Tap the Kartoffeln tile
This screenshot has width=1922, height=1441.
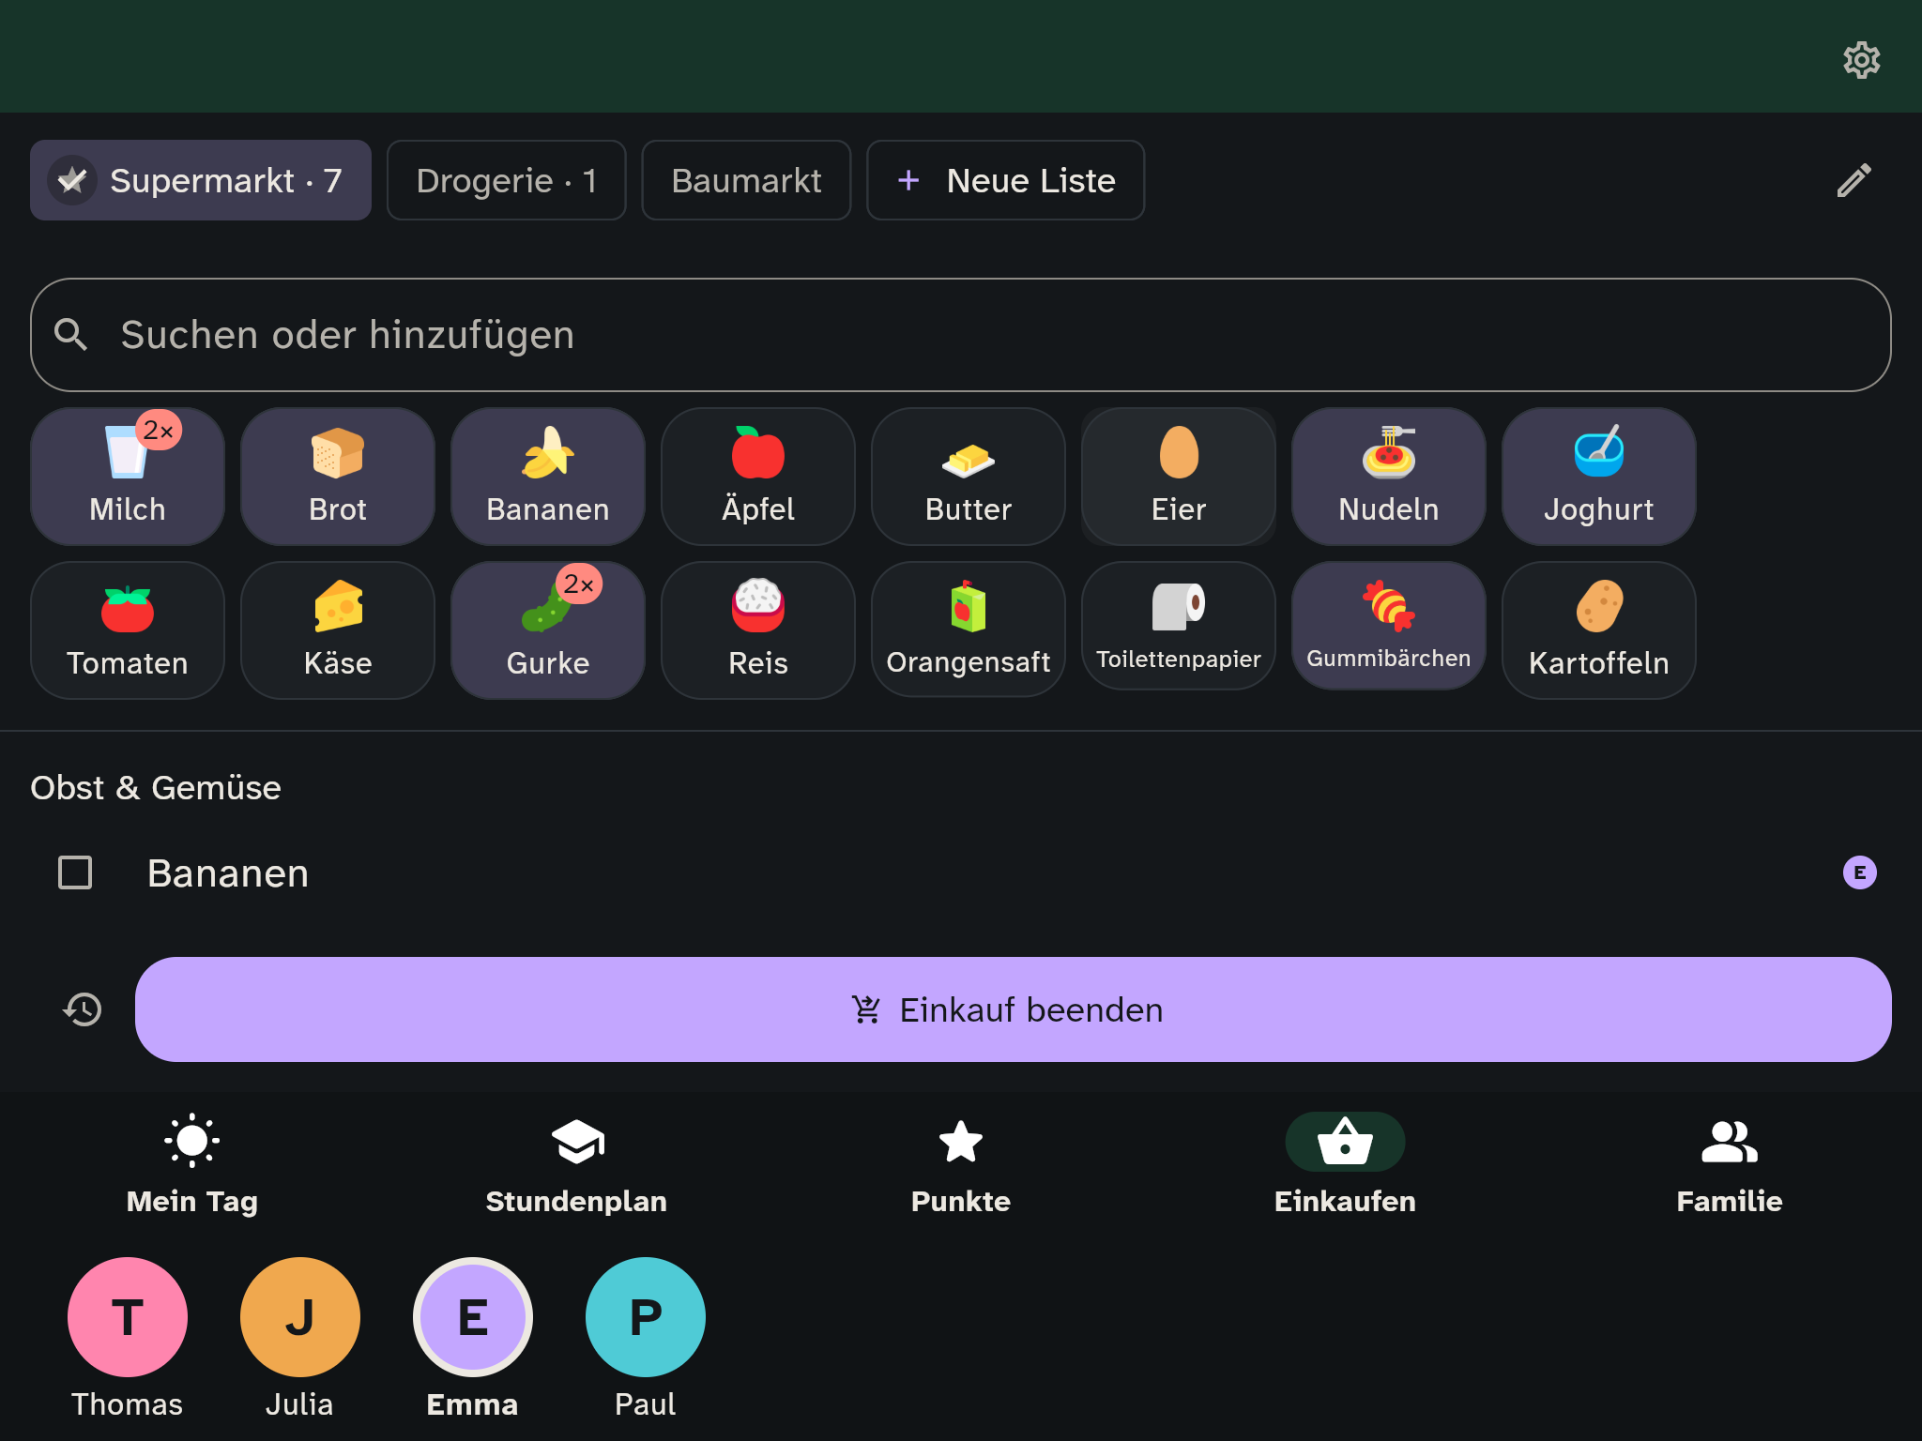1599,630
